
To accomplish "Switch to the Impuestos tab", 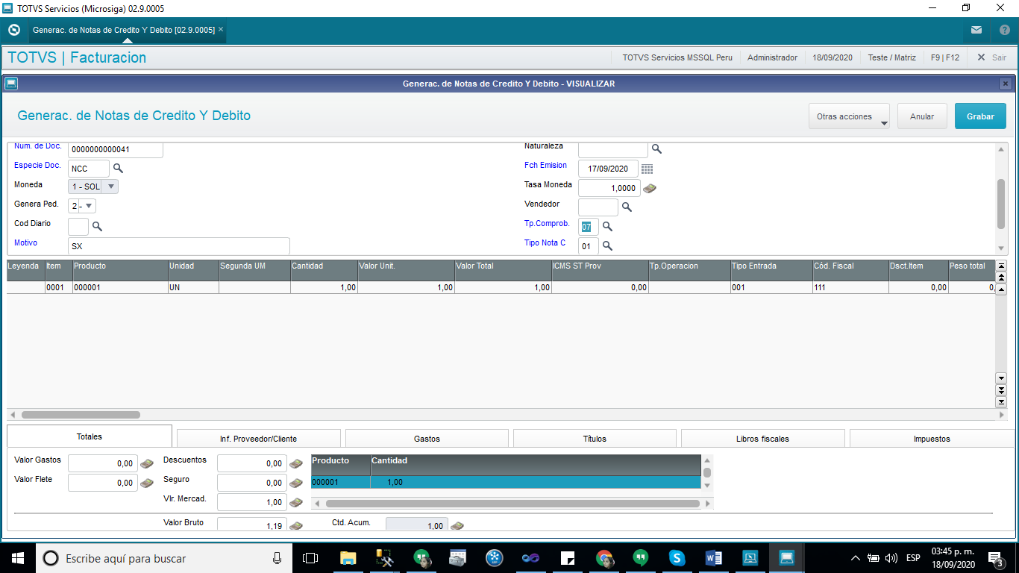I will pyautogui.click(x=932, y=439).
